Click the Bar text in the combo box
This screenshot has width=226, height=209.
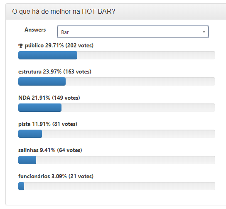(x=65, y=32)
